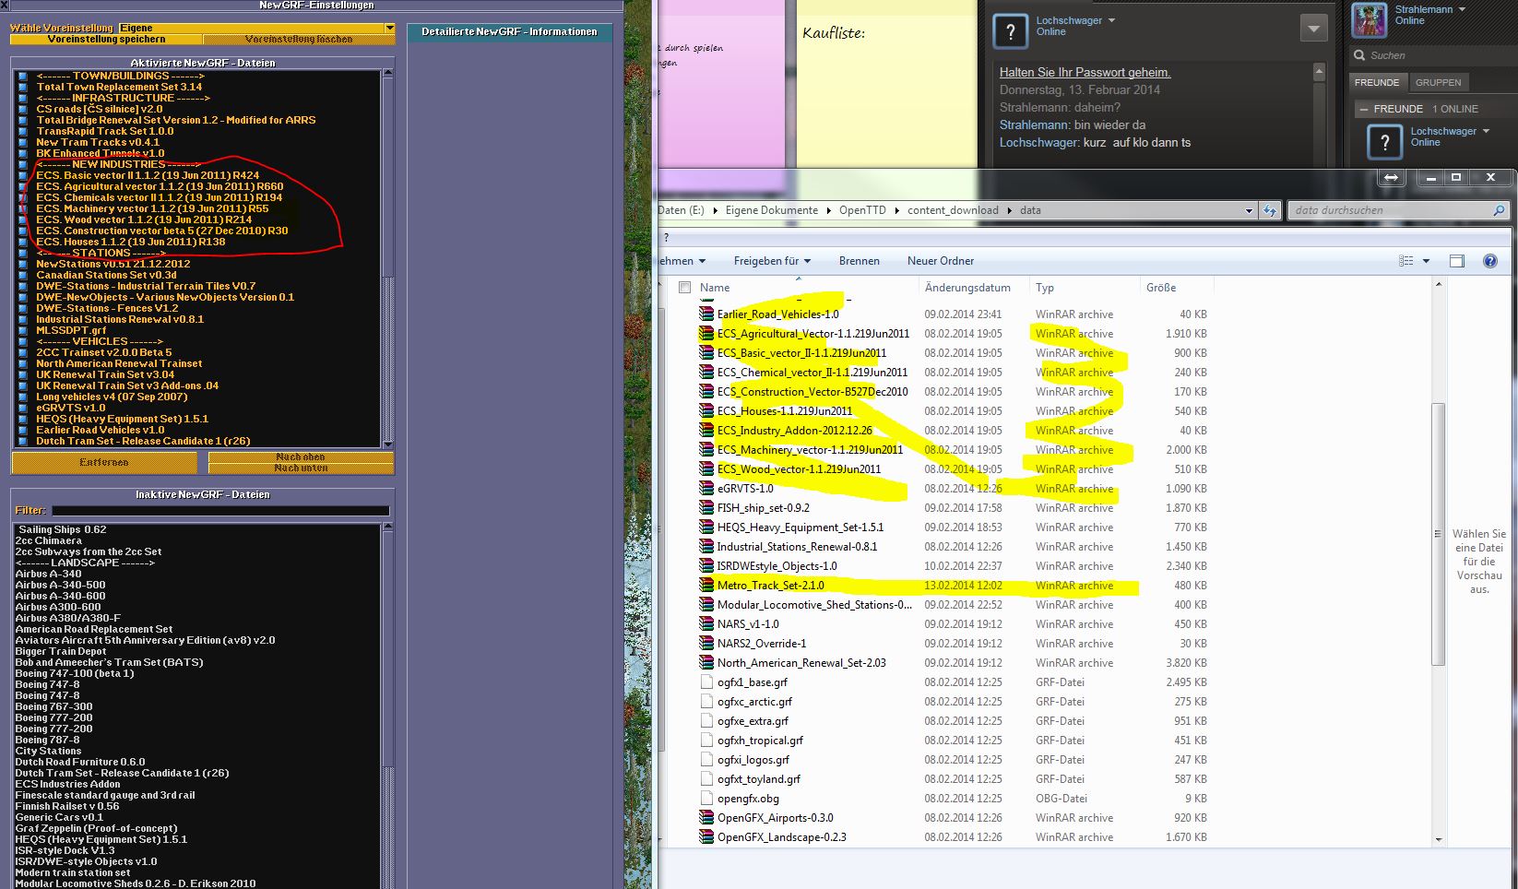
Task: Click the status box beside eGRVTS v1.0
Action: pyautogui.click(x=22, y=409)
